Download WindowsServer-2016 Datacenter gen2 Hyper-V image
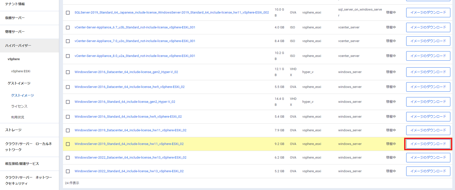The height and width of the screenshot is (190, 455). [x=428, y=72]
